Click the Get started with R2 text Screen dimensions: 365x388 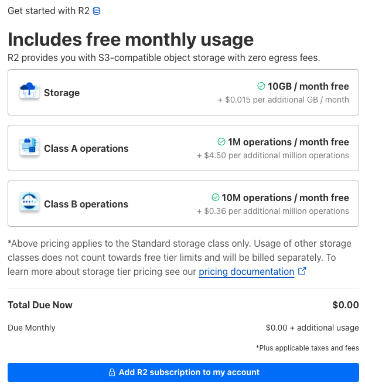click(49, 11)
